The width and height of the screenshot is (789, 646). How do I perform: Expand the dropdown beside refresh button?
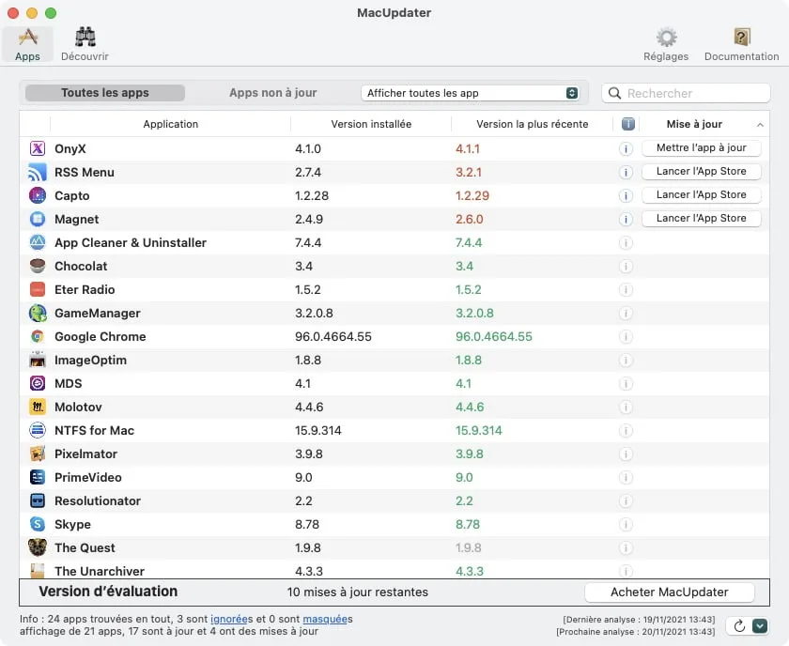pyautogui.click(x=760, y=626)
